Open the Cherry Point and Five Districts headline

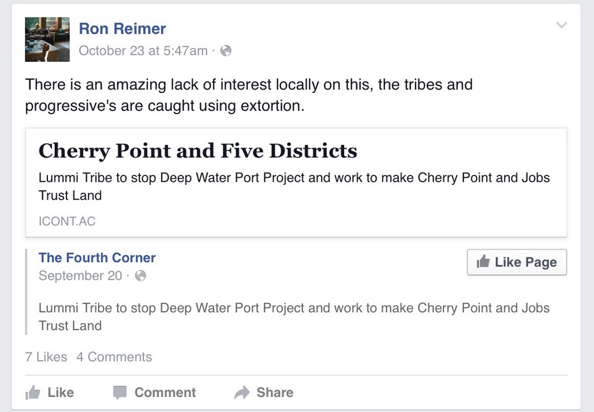click(197, 151)
